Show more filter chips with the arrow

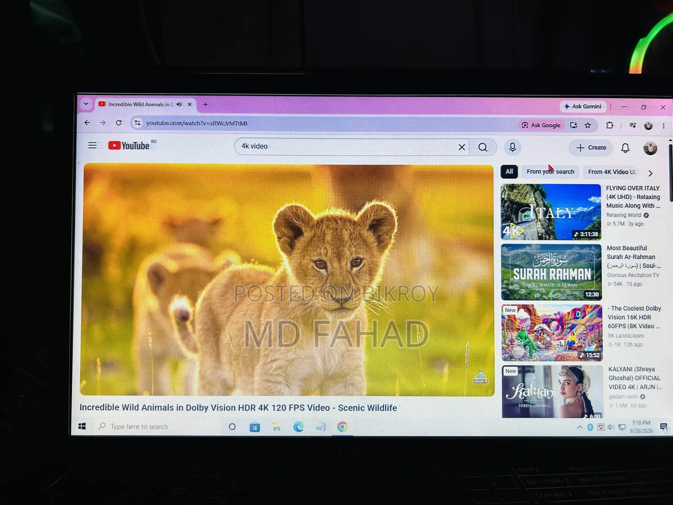650,173
